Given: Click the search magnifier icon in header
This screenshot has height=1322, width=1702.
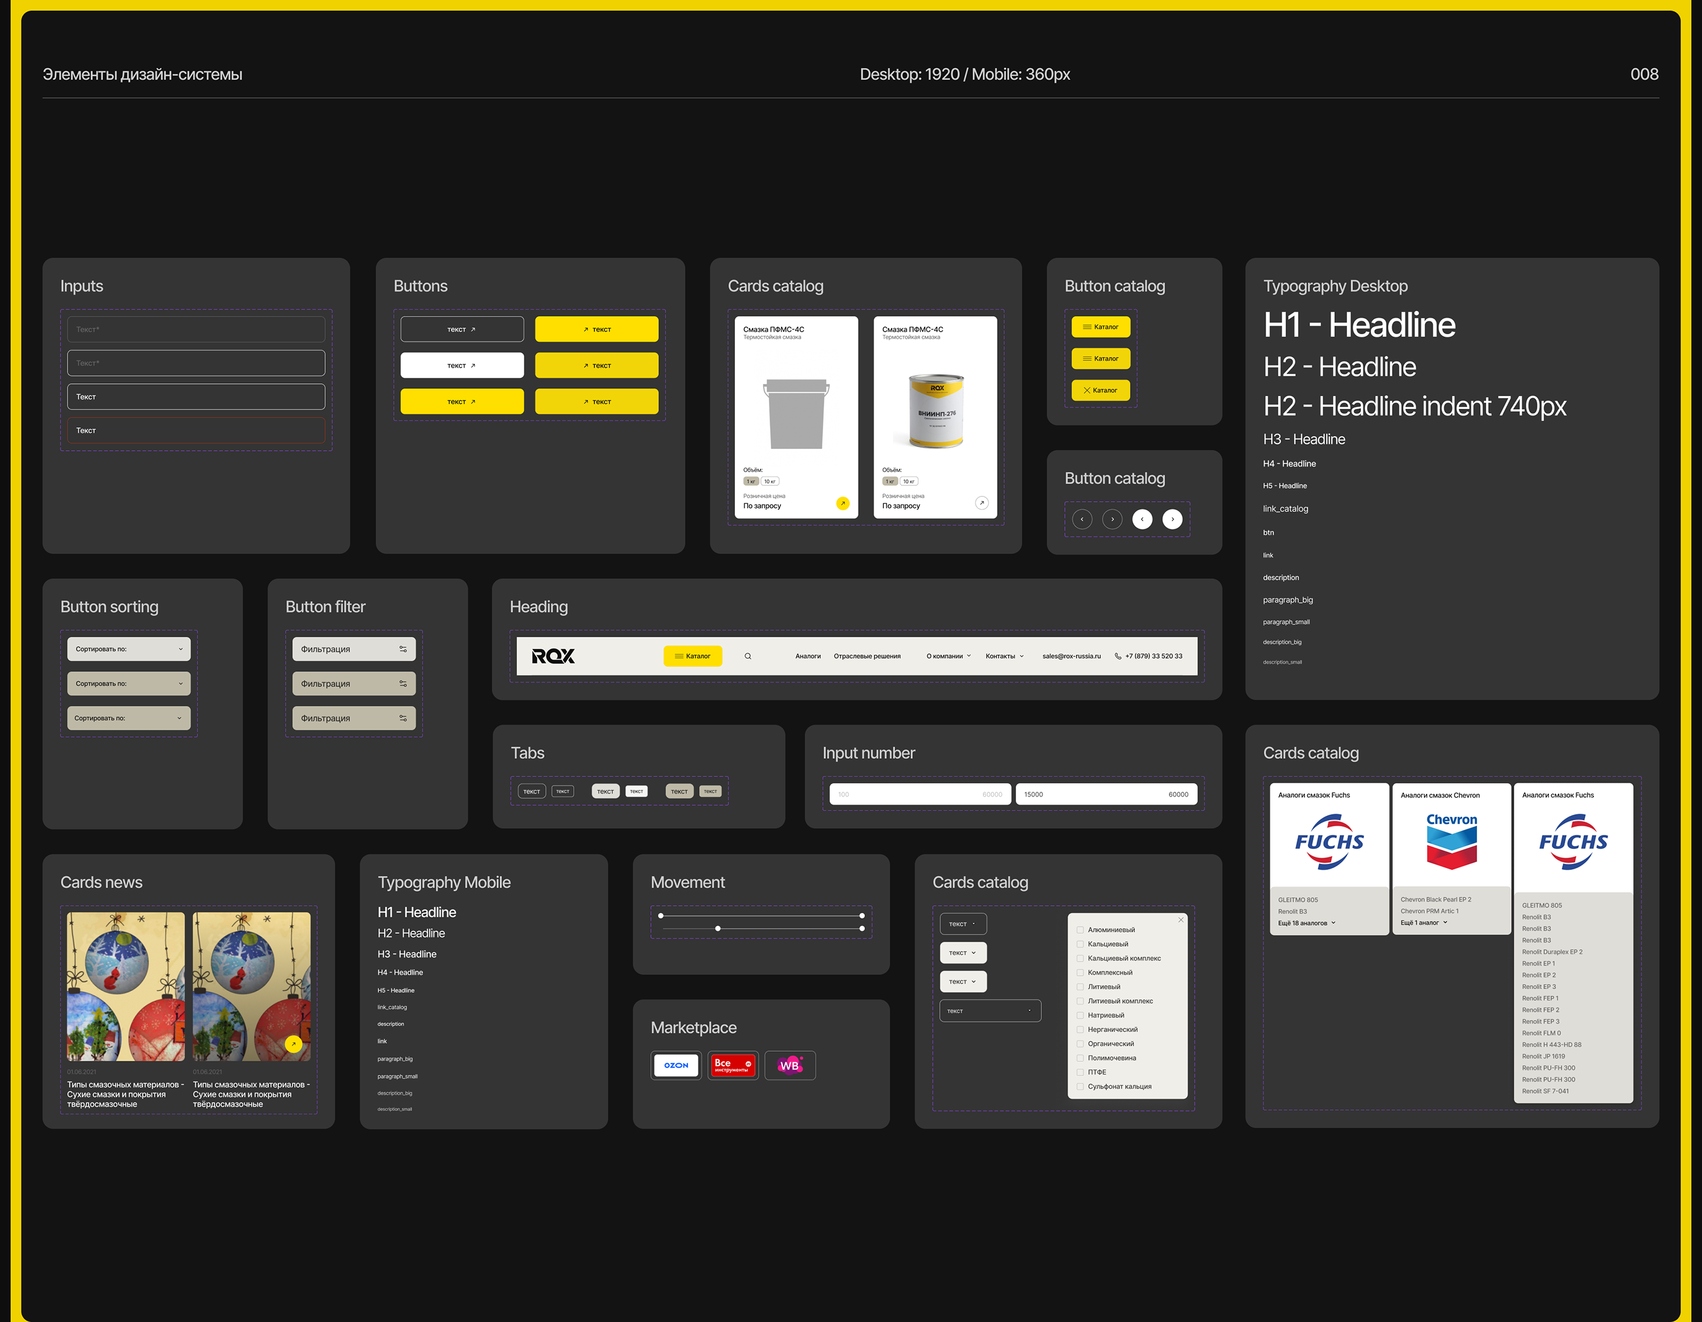Looking at the screenshot, I should [x=747, y=656].
